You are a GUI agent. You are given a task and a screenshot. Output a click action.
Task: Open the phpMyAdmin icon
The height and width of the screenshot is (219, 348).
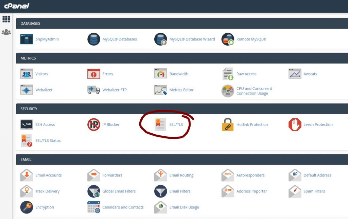pyautogui.click(x=27, y=39)
